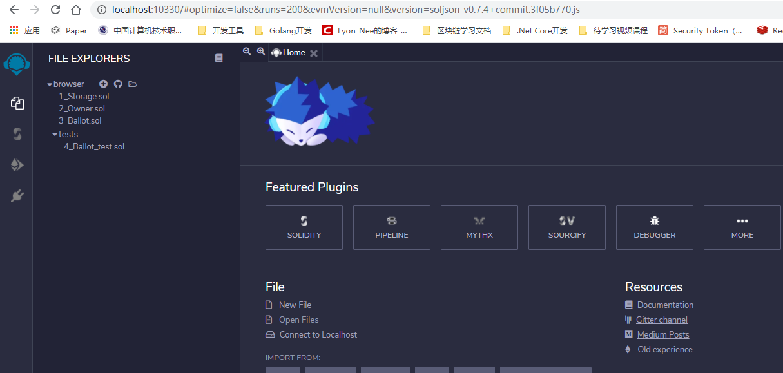The height and width of the screenshot is (373, 783).
Task: Zoom in editor font icon
Action: 261,52
